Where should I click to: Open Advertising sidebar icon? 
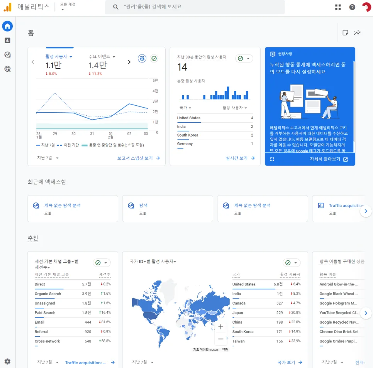point(7,69)
